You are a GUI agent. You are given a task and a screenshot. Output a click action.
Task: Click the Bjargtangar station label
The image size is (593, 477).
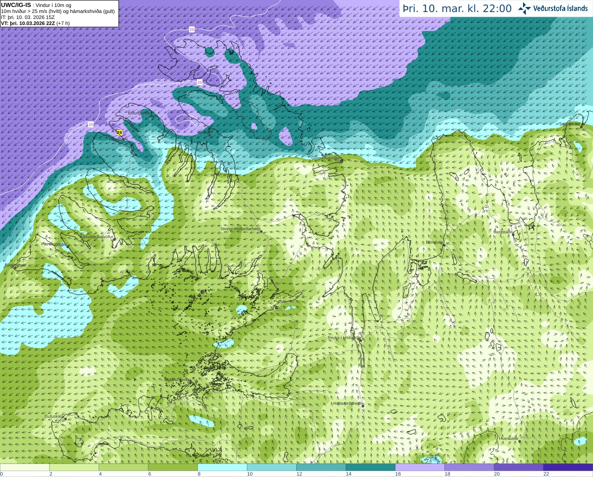[x=15, y=265]
